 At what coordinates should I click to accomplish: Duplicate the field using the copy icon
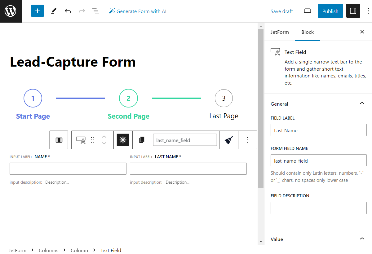(142, 140)
